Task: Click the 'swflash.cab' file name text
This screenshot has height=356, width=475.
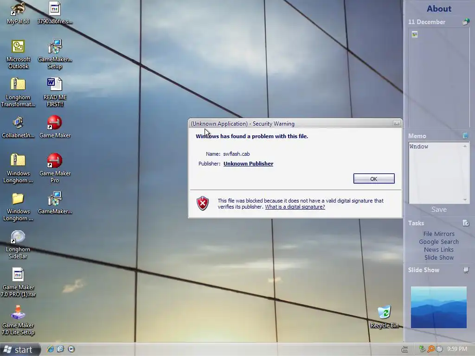Action: tap(236, 154)
